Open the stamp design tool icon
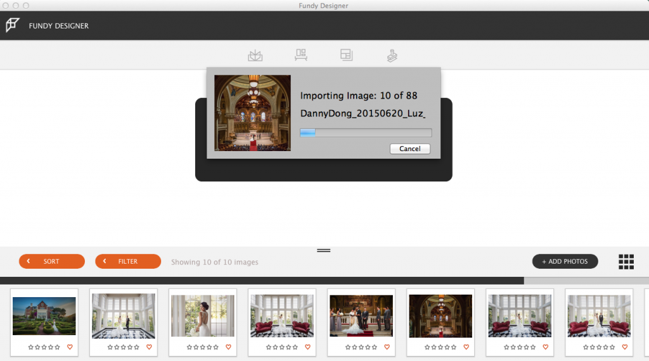 (x=392, y=56)
